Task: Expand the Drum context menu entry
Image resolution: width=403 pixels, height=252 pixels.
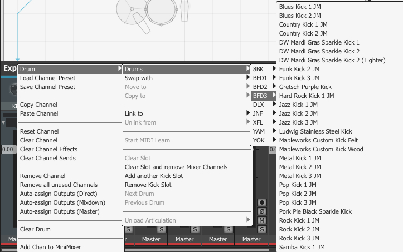Action: click(70, 69)
